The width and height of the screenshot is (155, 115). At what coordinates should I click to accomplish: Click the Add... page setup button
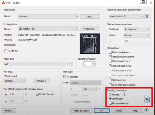[x=90, y=17]
